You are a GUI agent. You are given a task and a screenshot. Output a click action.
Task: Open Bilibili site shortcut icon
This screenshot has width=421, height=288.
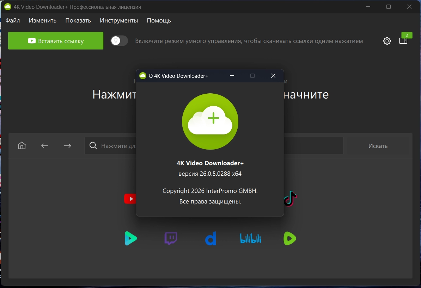click(250, 238)
